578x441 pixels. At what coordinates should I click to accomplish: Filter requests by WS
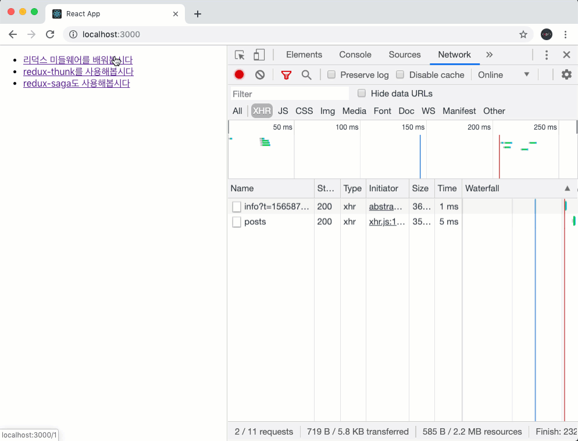click(429, 111)
